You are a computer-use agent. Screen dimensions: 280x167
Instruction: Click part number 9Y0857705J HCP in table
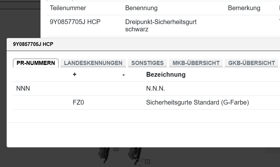[x=75, y=22]
